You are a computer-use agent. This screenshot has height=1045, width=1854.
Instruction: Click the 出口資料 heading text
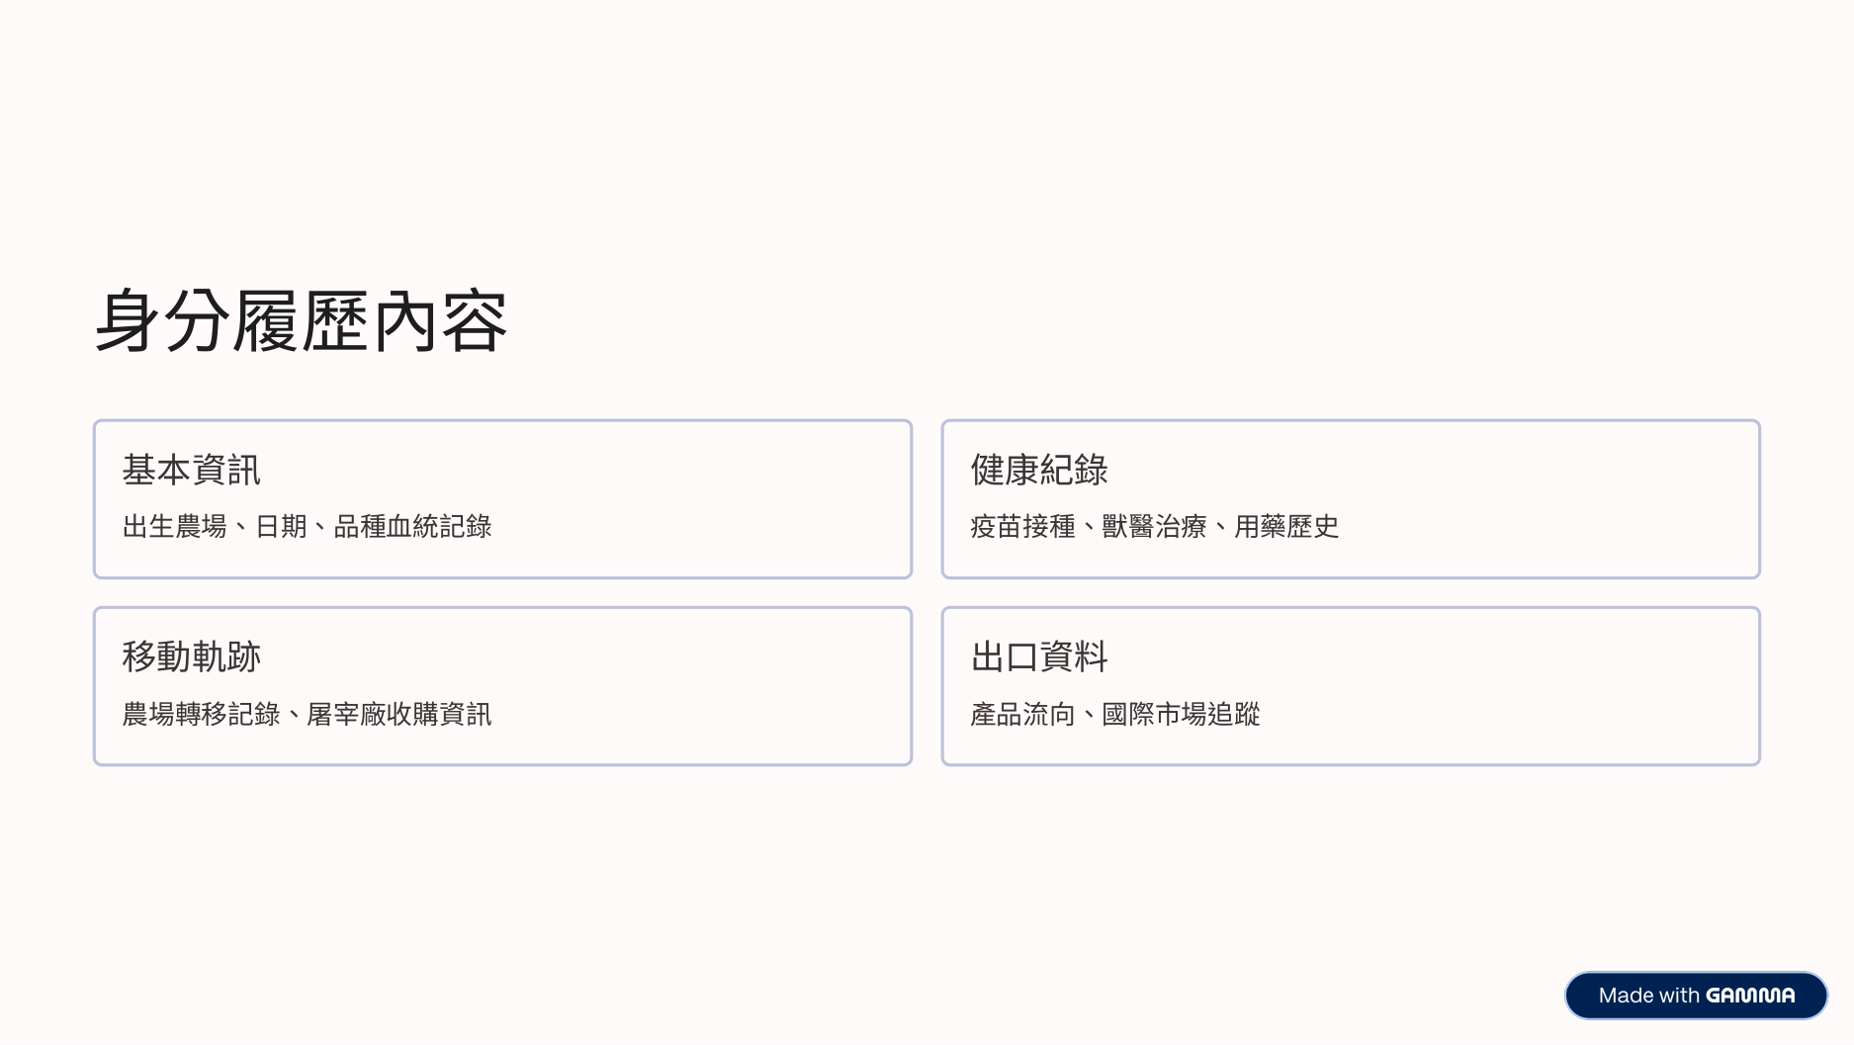pyautogui.click(x=1039, y=657)
